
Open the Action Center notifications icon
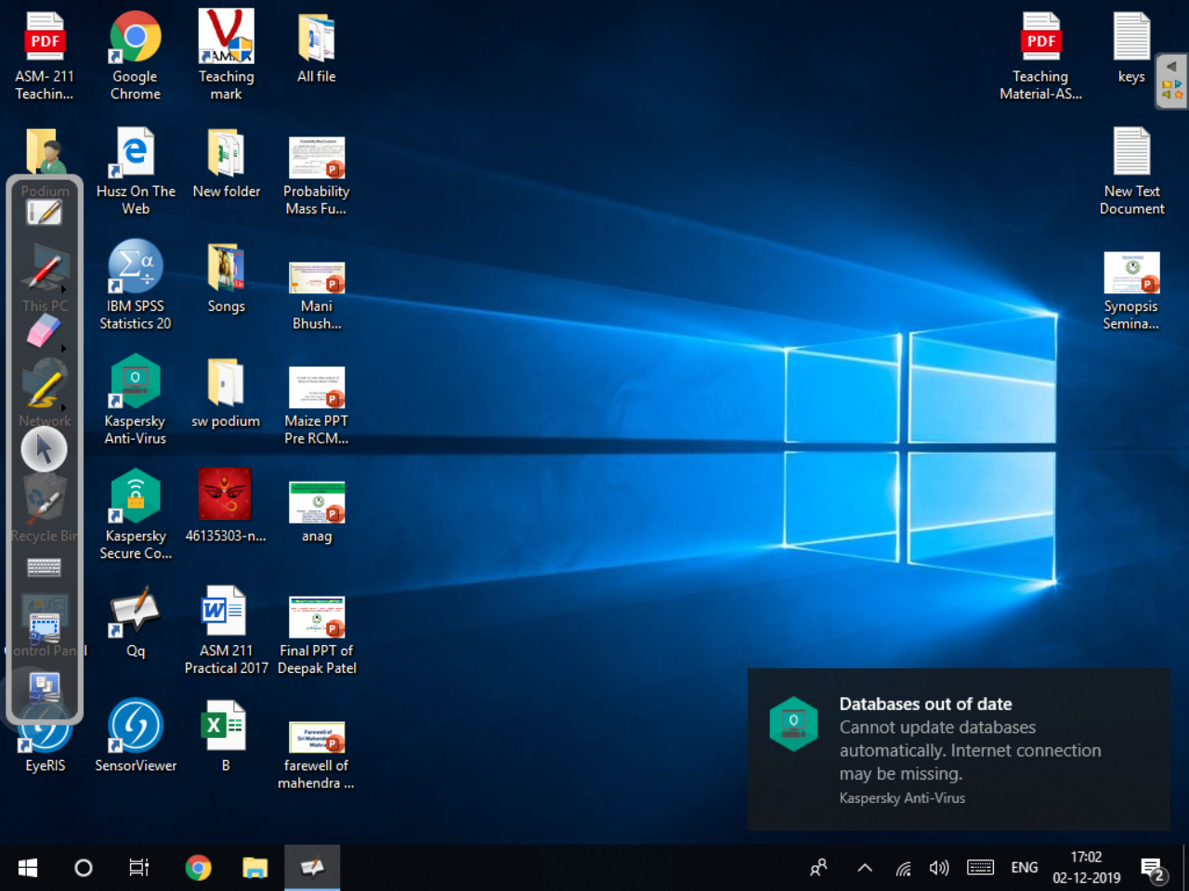point(1153,870)
